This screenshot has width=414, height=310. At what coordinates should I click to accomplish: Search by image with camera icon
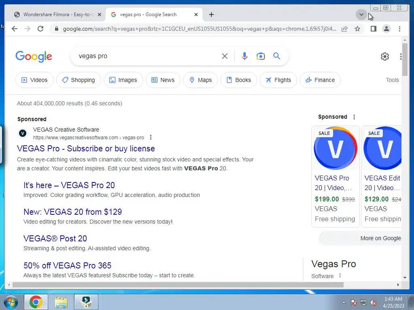[x=261, y=56]
